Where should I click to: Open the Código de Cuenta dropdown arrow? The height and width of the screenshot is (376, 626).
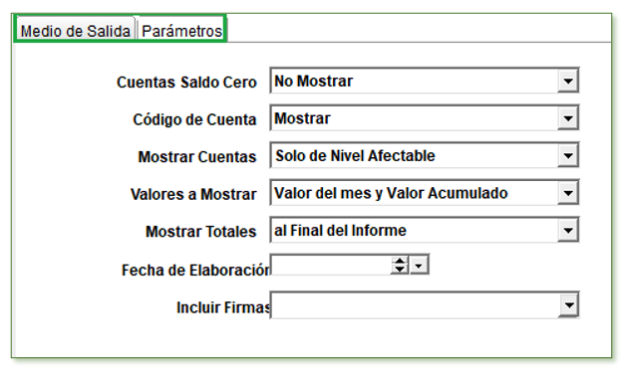pyautogui.click(x=568, y=118)
